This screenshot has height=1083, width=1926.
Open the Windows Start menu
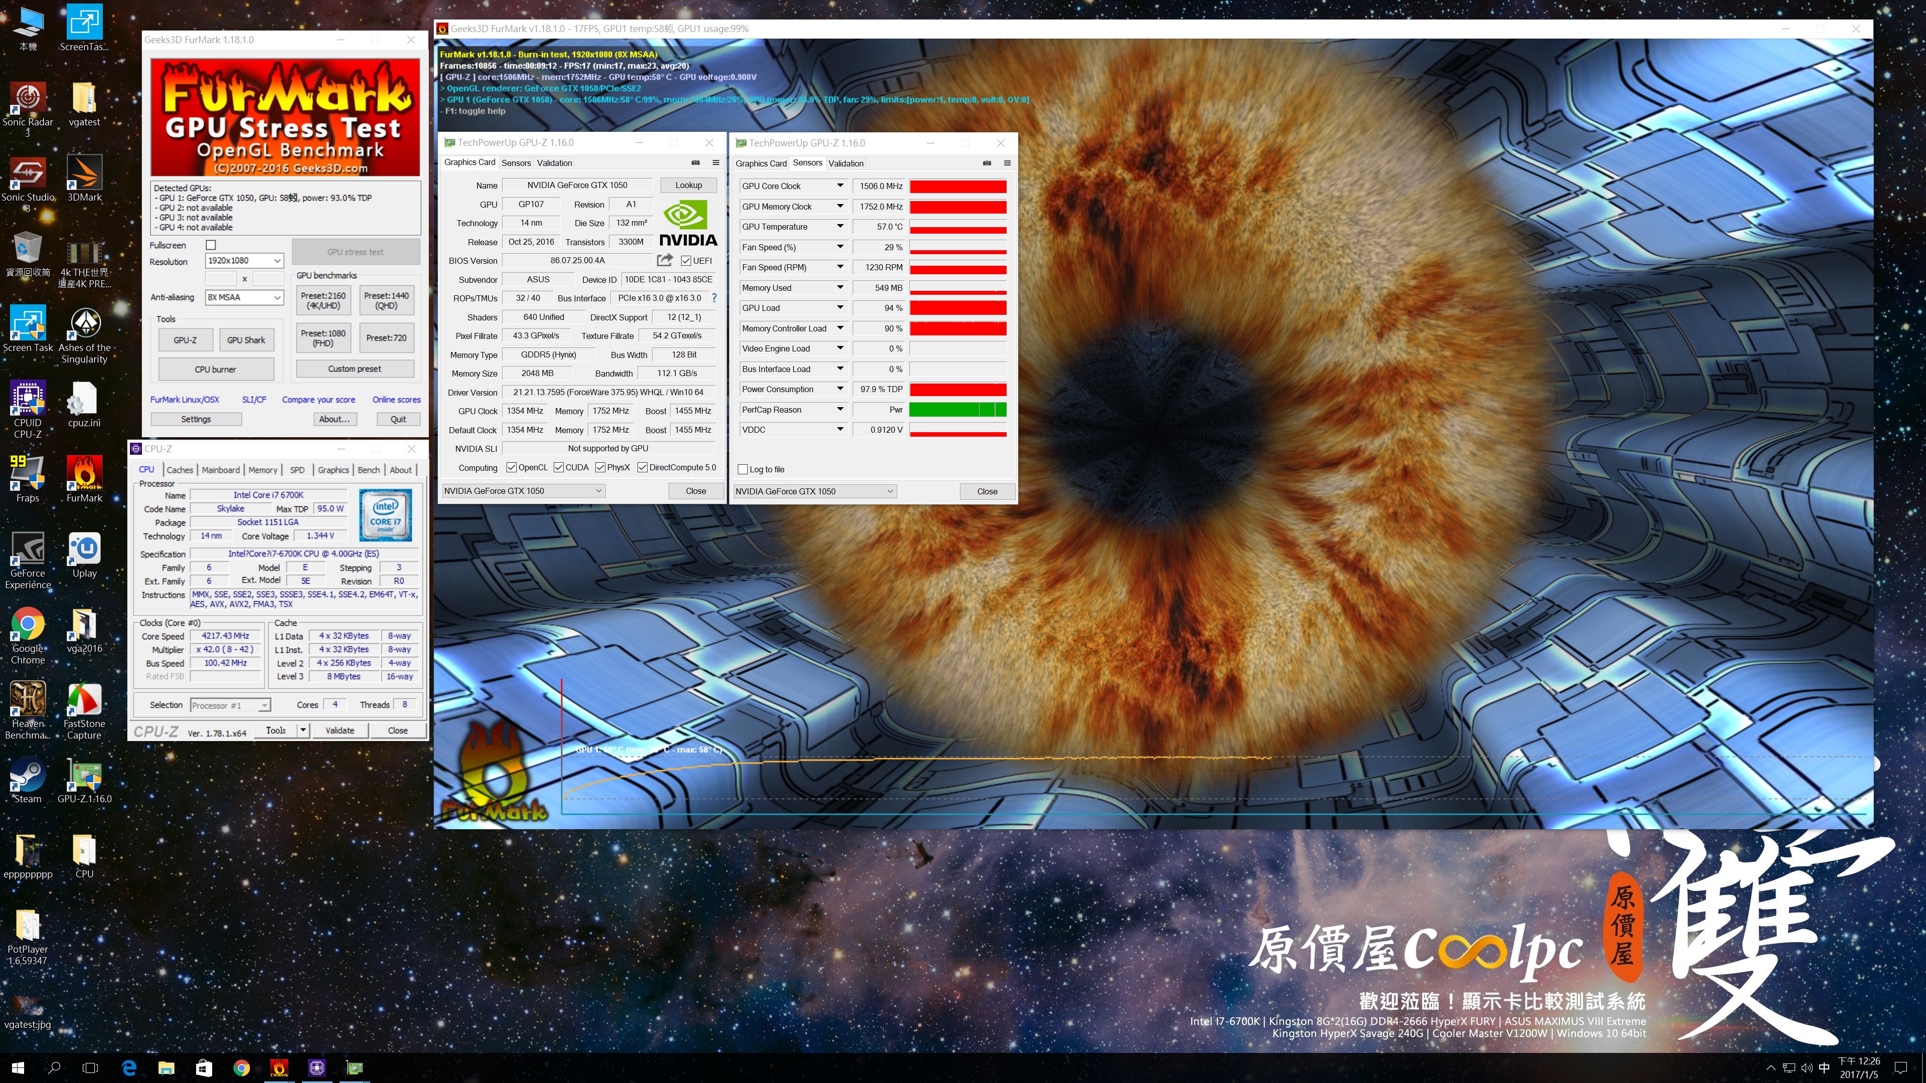point(18,1068)
